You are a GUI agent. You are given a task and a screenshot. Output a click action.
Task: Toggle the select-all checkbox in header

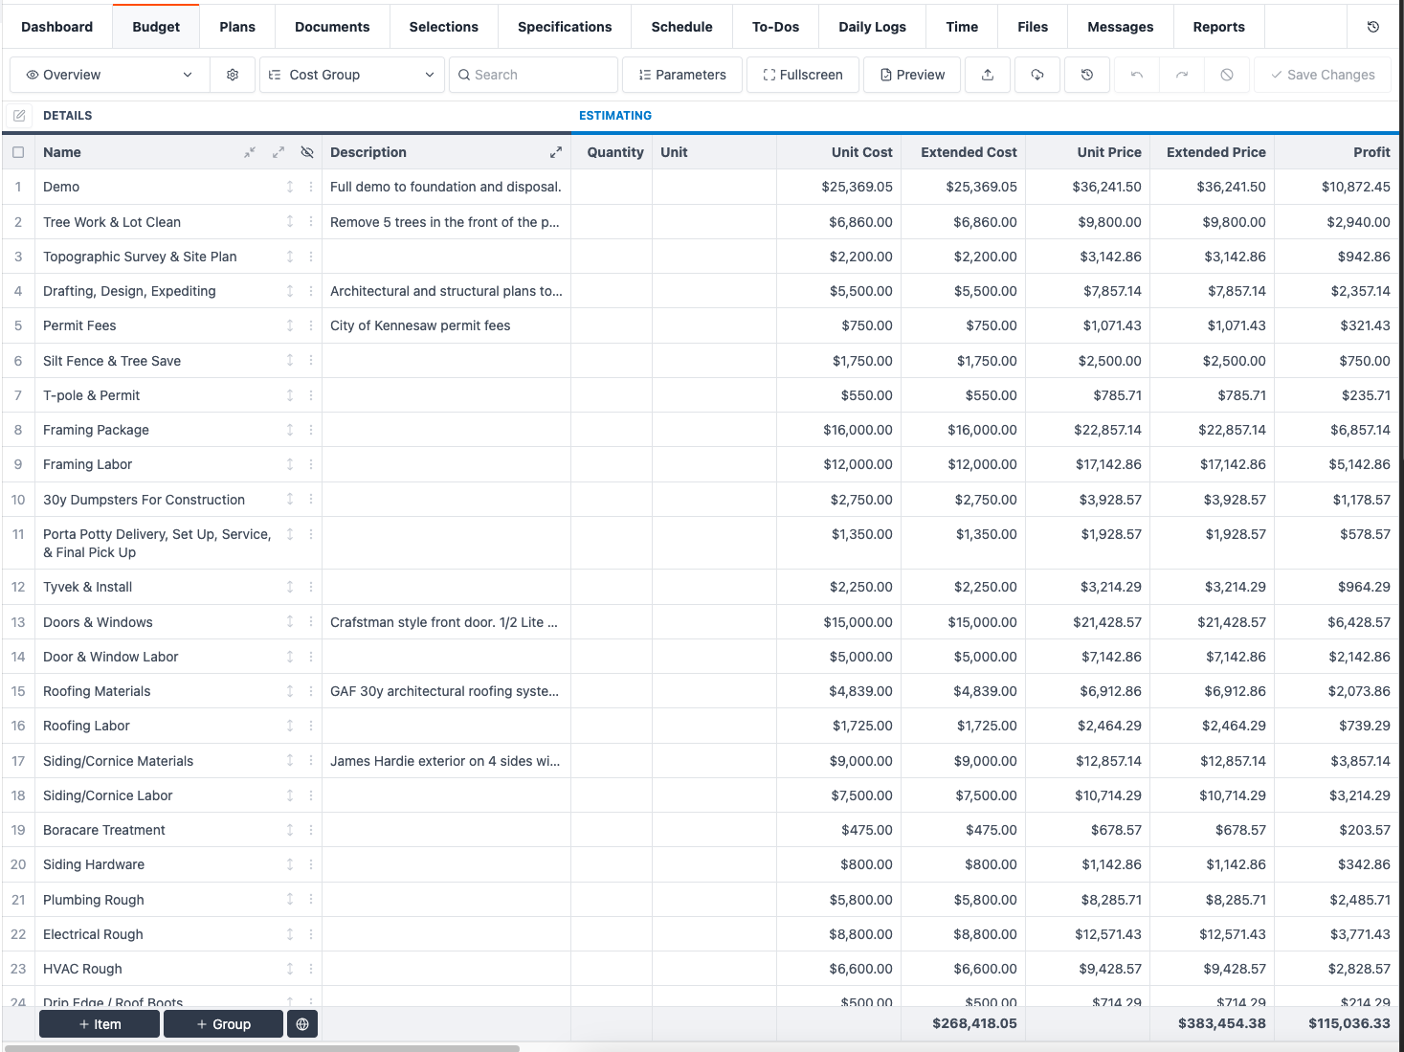click(x=18, y=152)
